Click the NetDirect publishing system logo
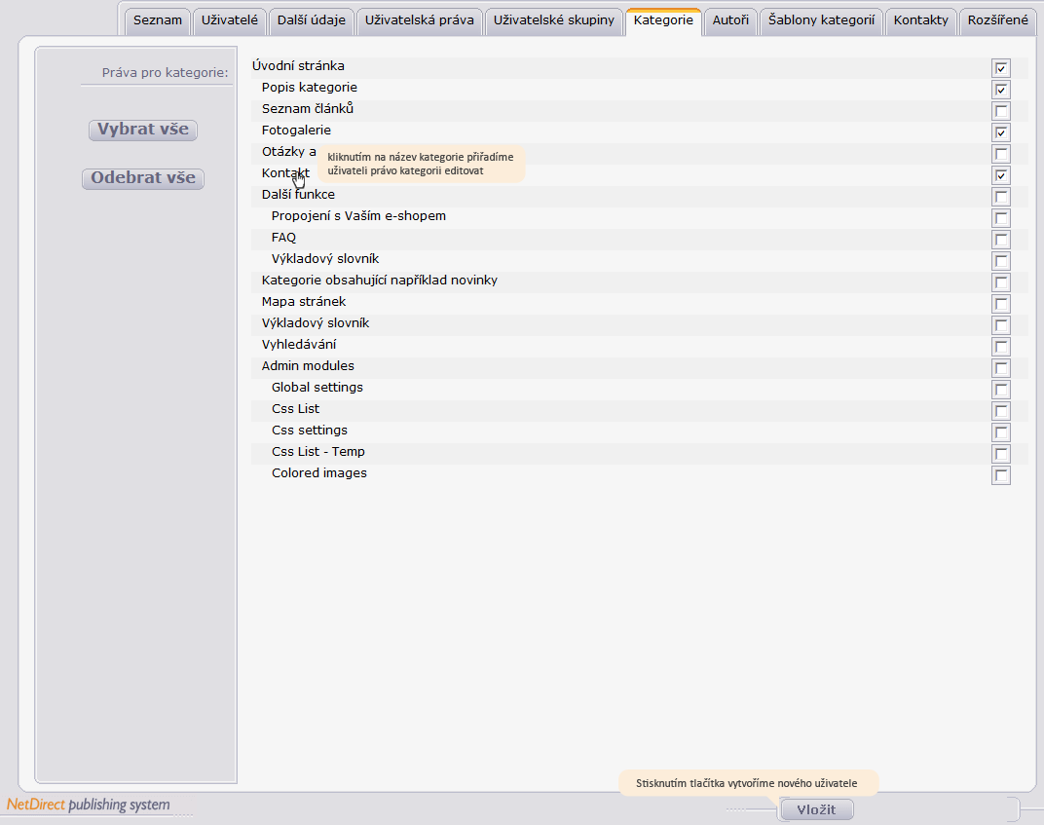This screenshot has width=1044, height=825. point(89,805)
